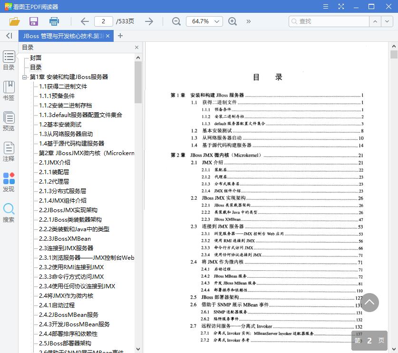The image size is (398, 353).
Task: Open the hamburger menu in title bar
Action: pyautogui.click(x=326, y=7)
